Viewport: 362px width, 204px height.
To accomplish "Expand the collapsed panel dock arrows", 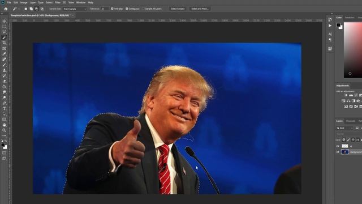I will 332,14.
